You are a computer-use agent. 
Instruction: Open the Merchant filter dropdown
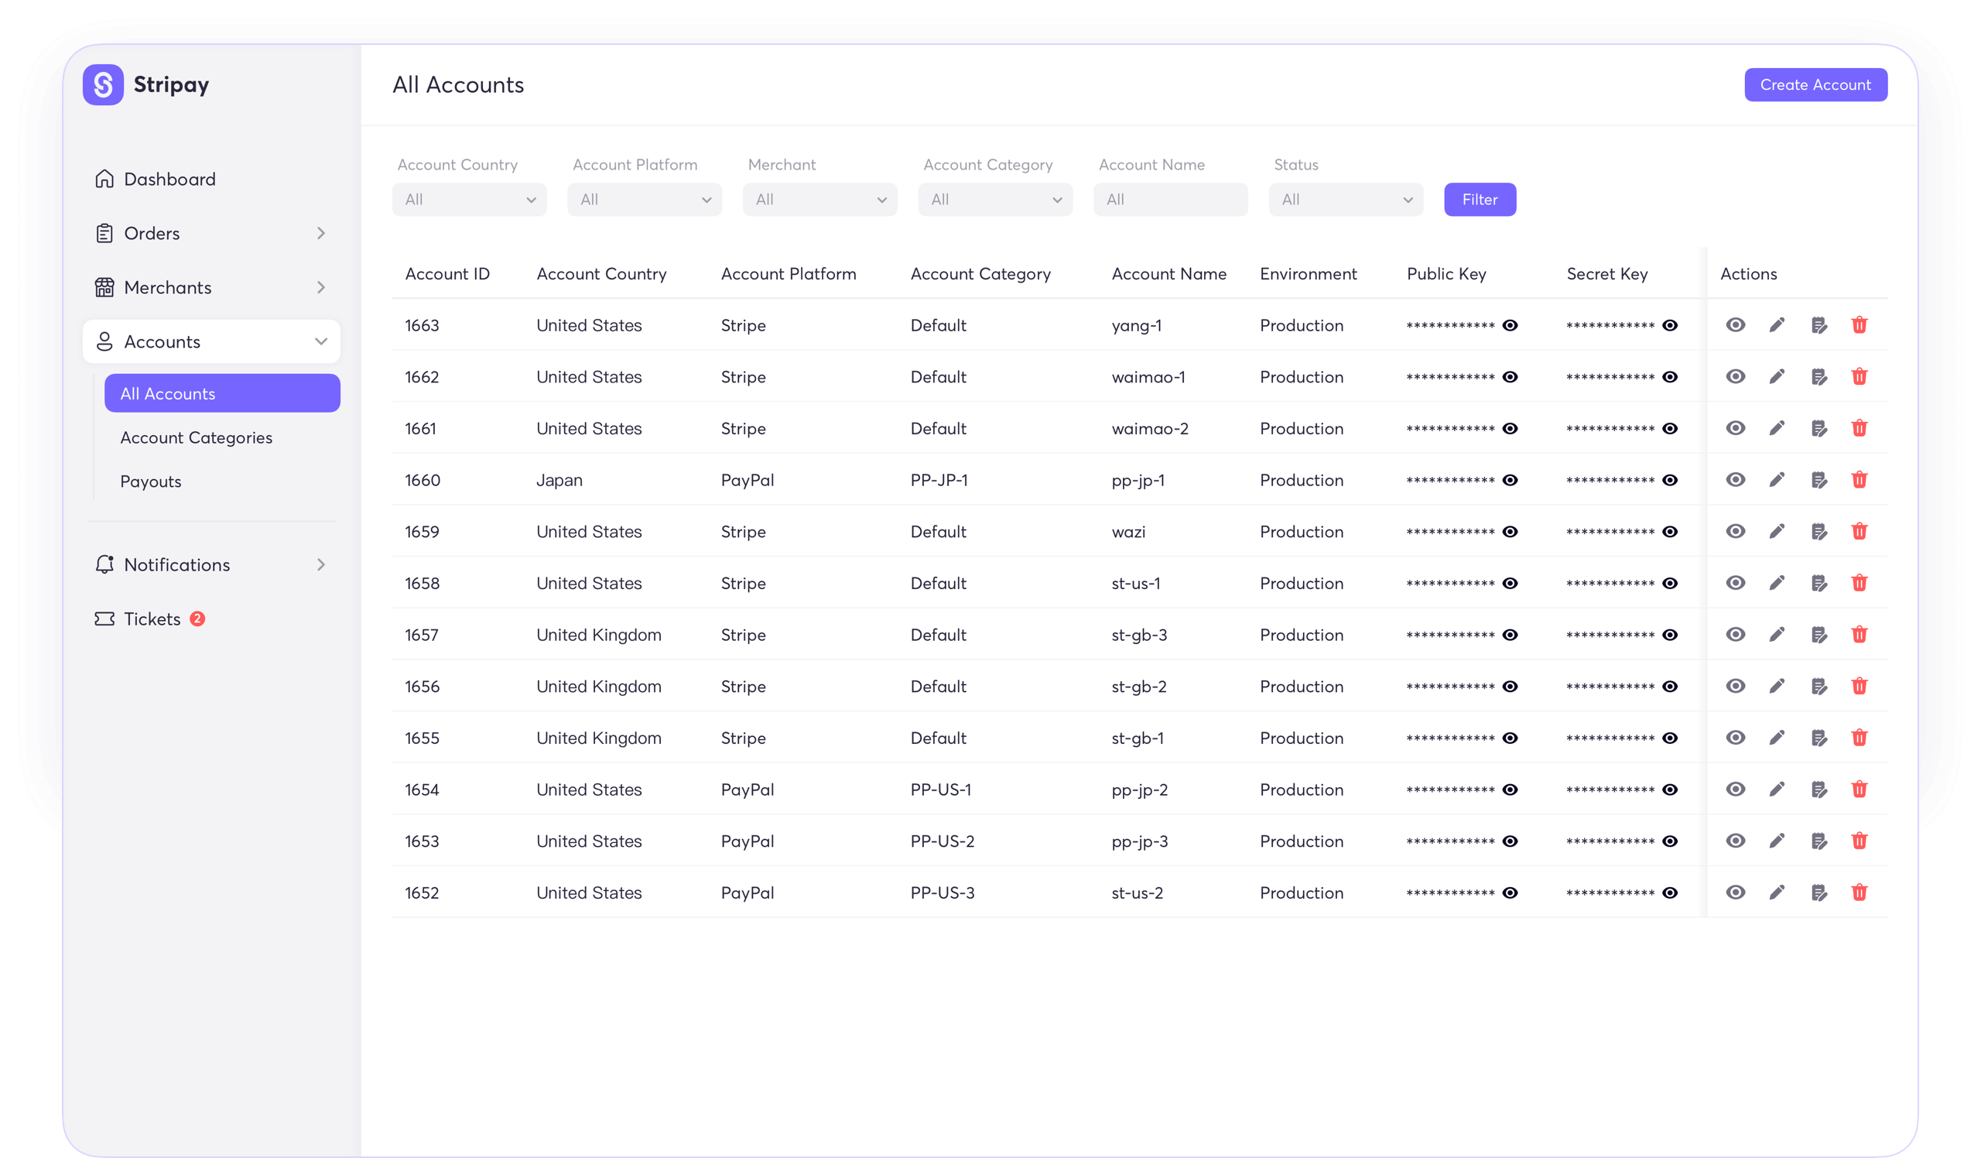click(820, 200)
